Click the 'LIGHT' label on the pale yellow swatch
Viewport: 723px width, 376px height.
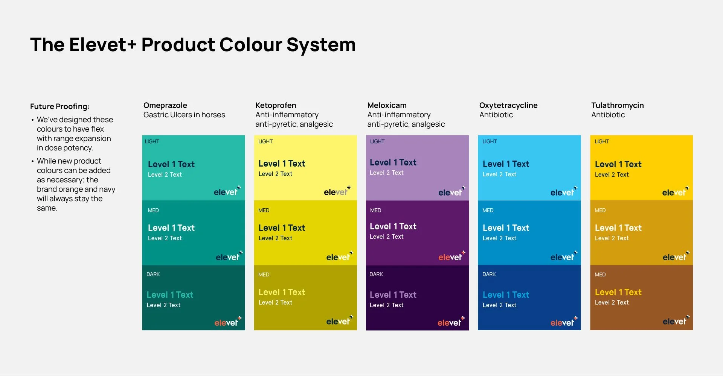pyautogui.click(x=265, y=141)
